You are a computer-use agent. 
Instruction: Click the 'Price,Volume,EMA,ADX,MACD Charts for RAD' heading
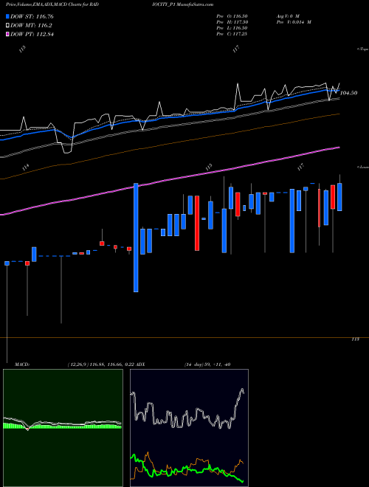(x=52, y=4)
